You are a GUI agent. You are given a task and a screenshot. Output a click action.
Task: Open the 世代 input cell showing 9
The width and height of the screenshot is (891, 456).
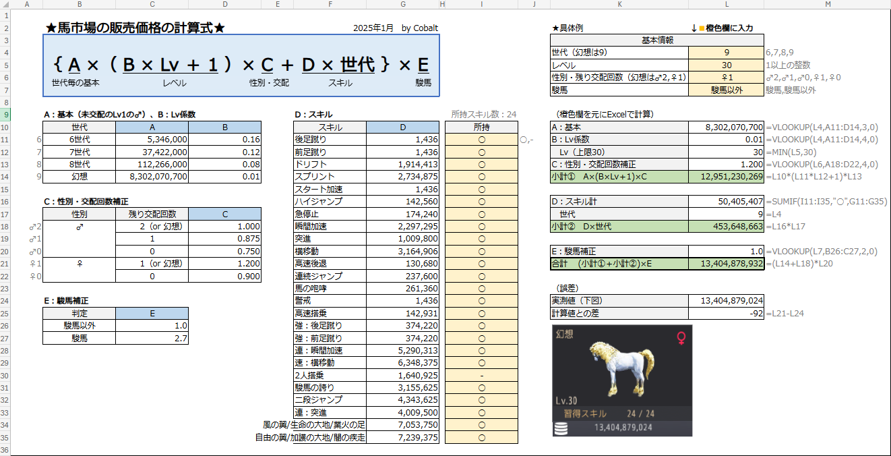(726, 53)
